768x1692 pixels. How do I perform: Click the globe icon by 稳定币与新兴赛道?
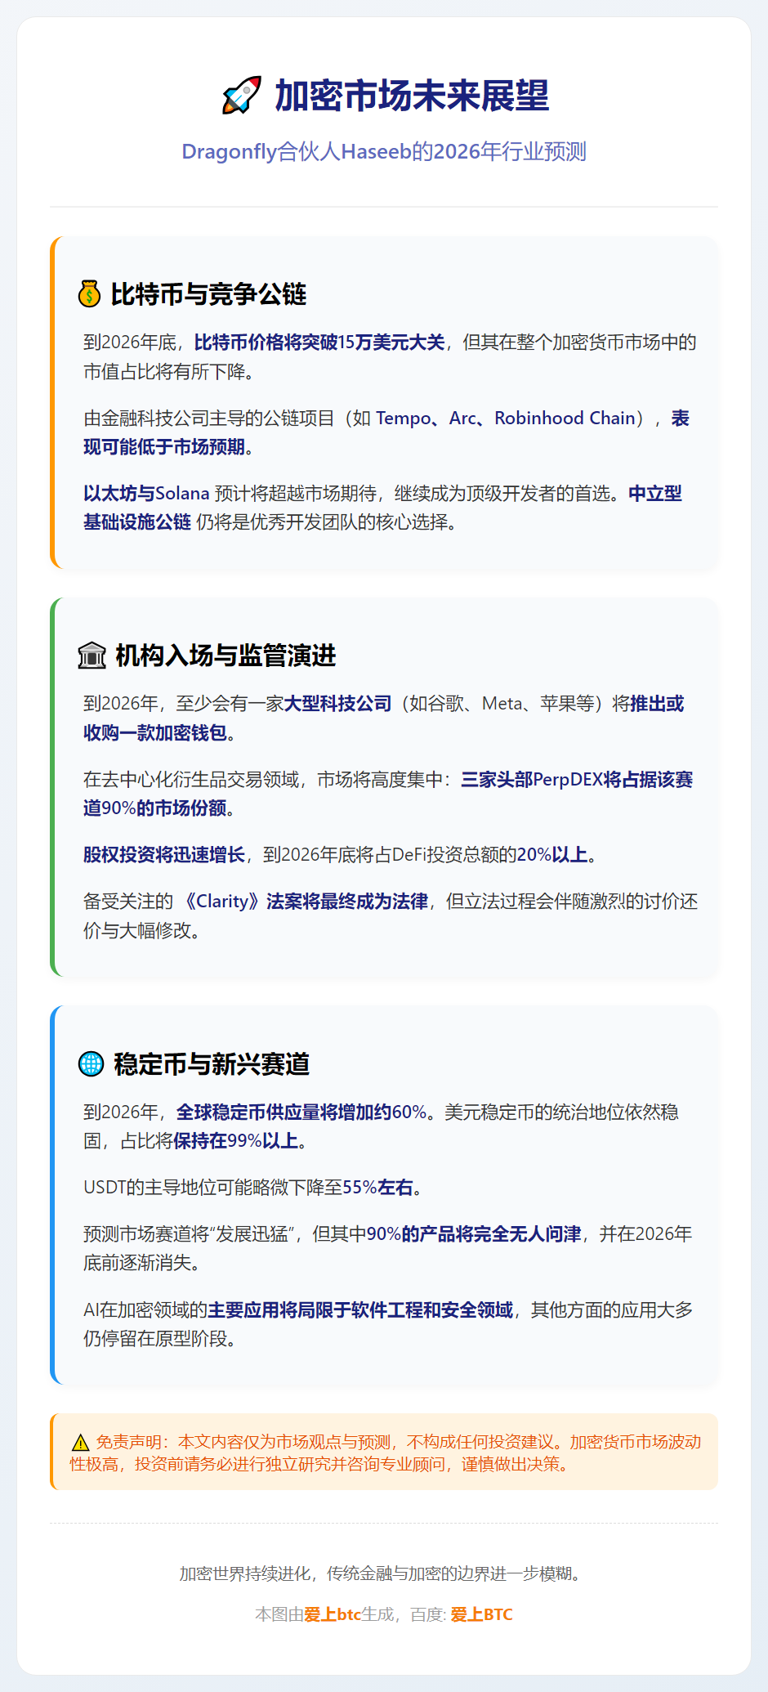91,1063
